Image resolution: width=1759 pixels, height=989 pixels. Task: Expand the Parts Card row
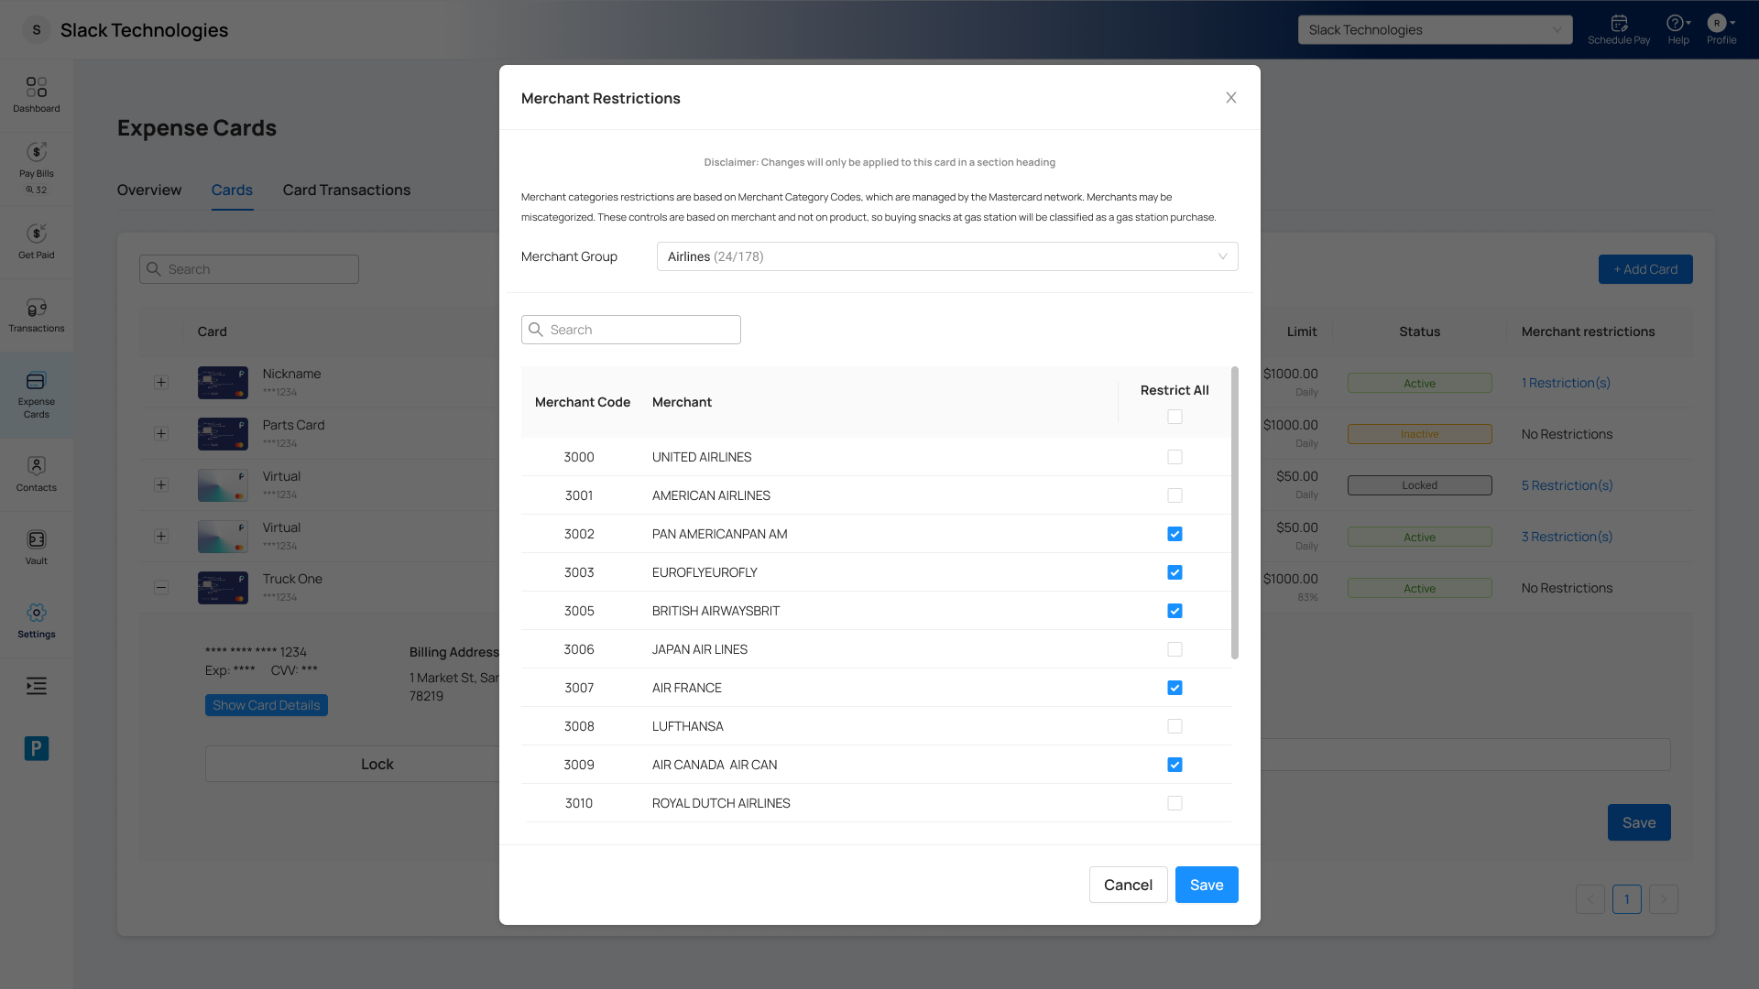tap(161, 433)
